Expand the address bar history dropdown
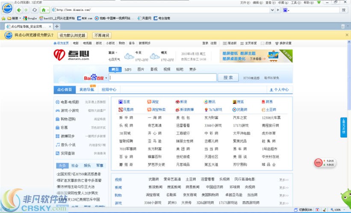This screenshot has width=351, height=213. click(x=272, y=10)
